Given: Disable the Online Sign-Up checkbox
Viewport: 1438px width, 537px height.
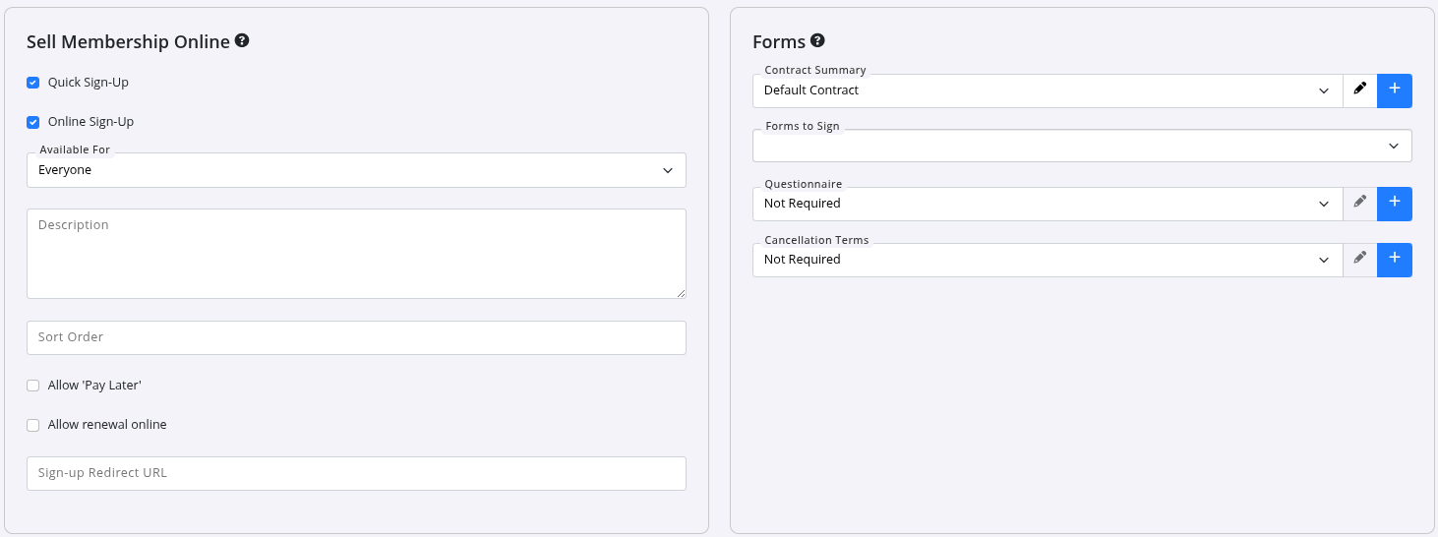Looking at the screenshot, I should point(33,122).
